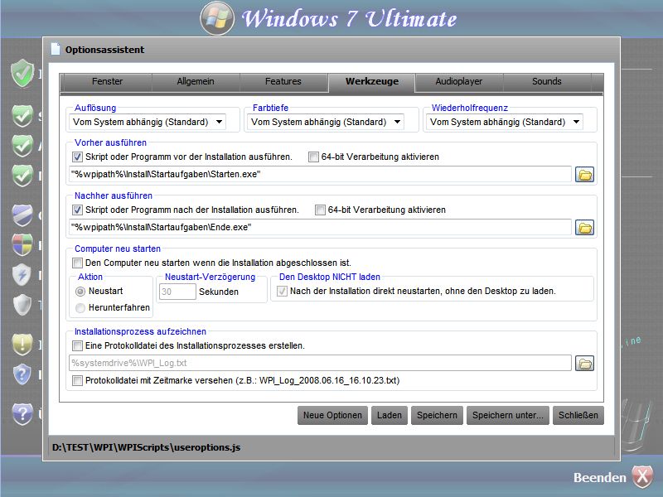Screen dimensions: 663x497
Task: Click the red Beenden X icon
Action: (642, 477)
